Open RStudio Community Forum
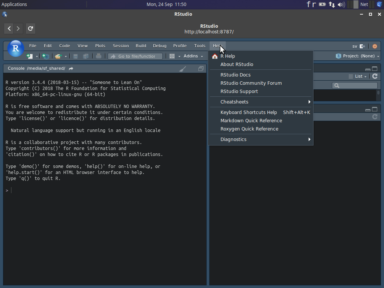384x288 pixels. (x=261, y=83)
